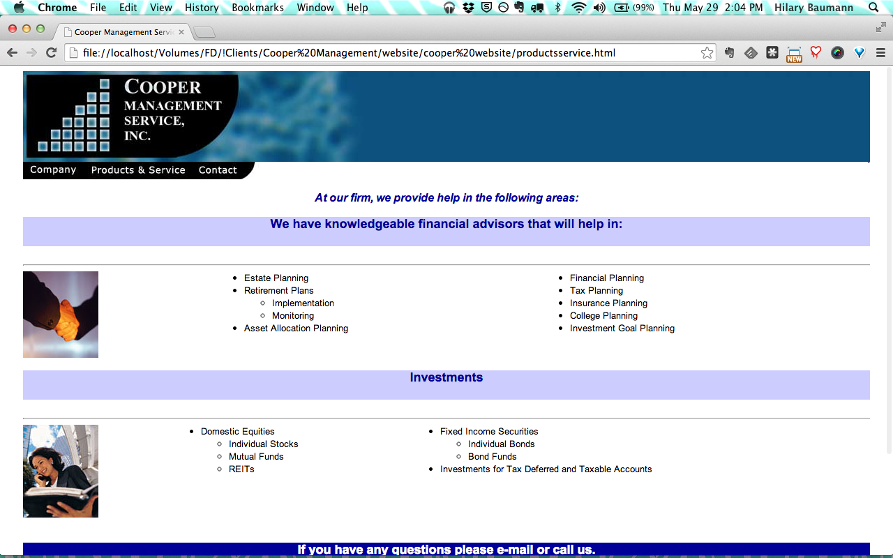Click the Cooper Management Service logo

click(133, 116)
